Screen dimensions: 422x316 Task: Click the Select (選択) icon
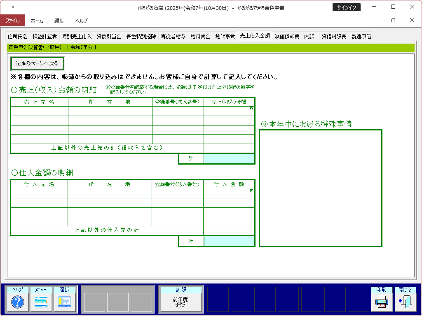tap(65, 302)
